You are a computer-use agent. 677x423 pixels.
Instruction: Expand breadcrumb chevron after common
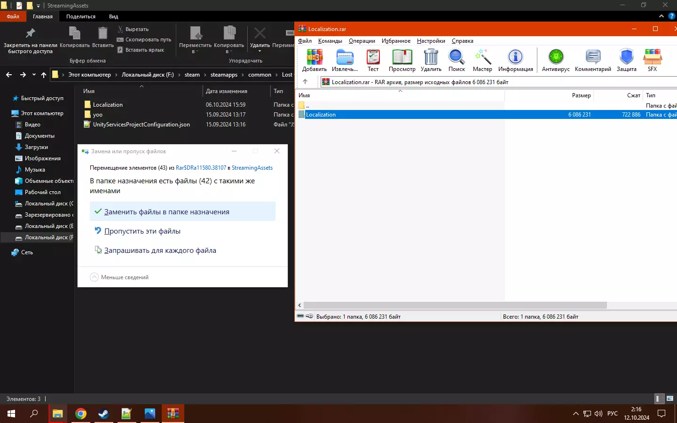(x=276, y=75)
